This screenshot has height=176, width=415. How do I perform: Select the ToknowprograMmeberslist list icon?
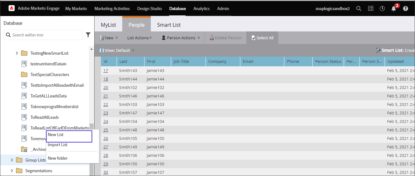coord(24,107)
